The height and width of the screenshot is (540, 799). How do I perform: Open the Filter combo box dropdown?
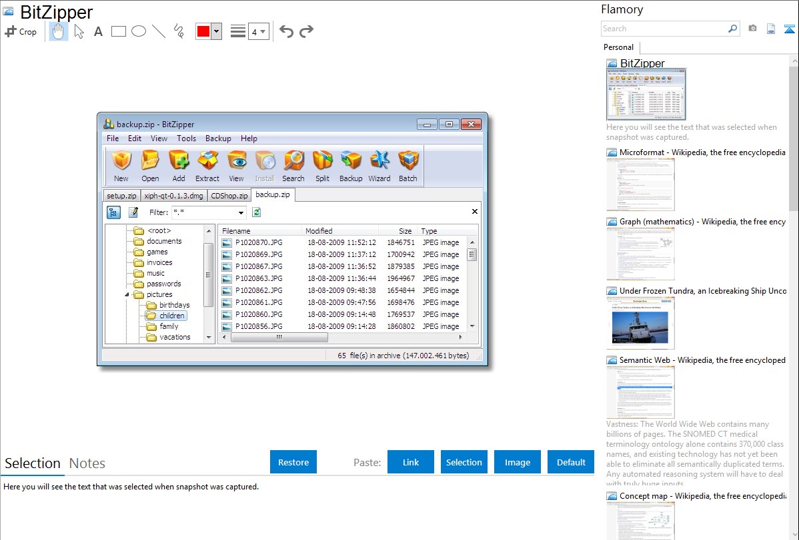(241, 212)
